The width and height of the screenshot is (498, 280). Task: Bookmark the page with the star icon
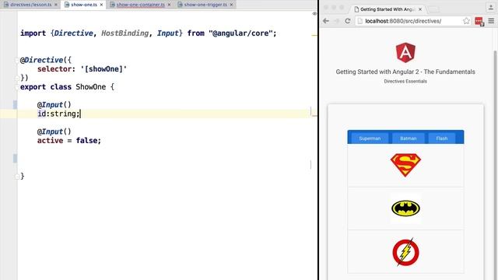466,21
